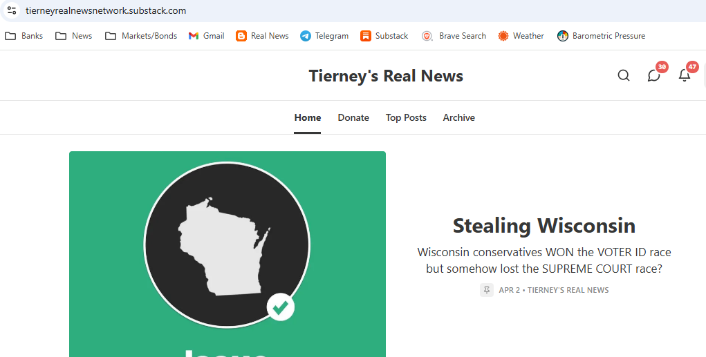Image resolution: width=706 pixels, height=357 pixels.
Task: Click the Tierney's Real News site title
Action: [386, 75]
